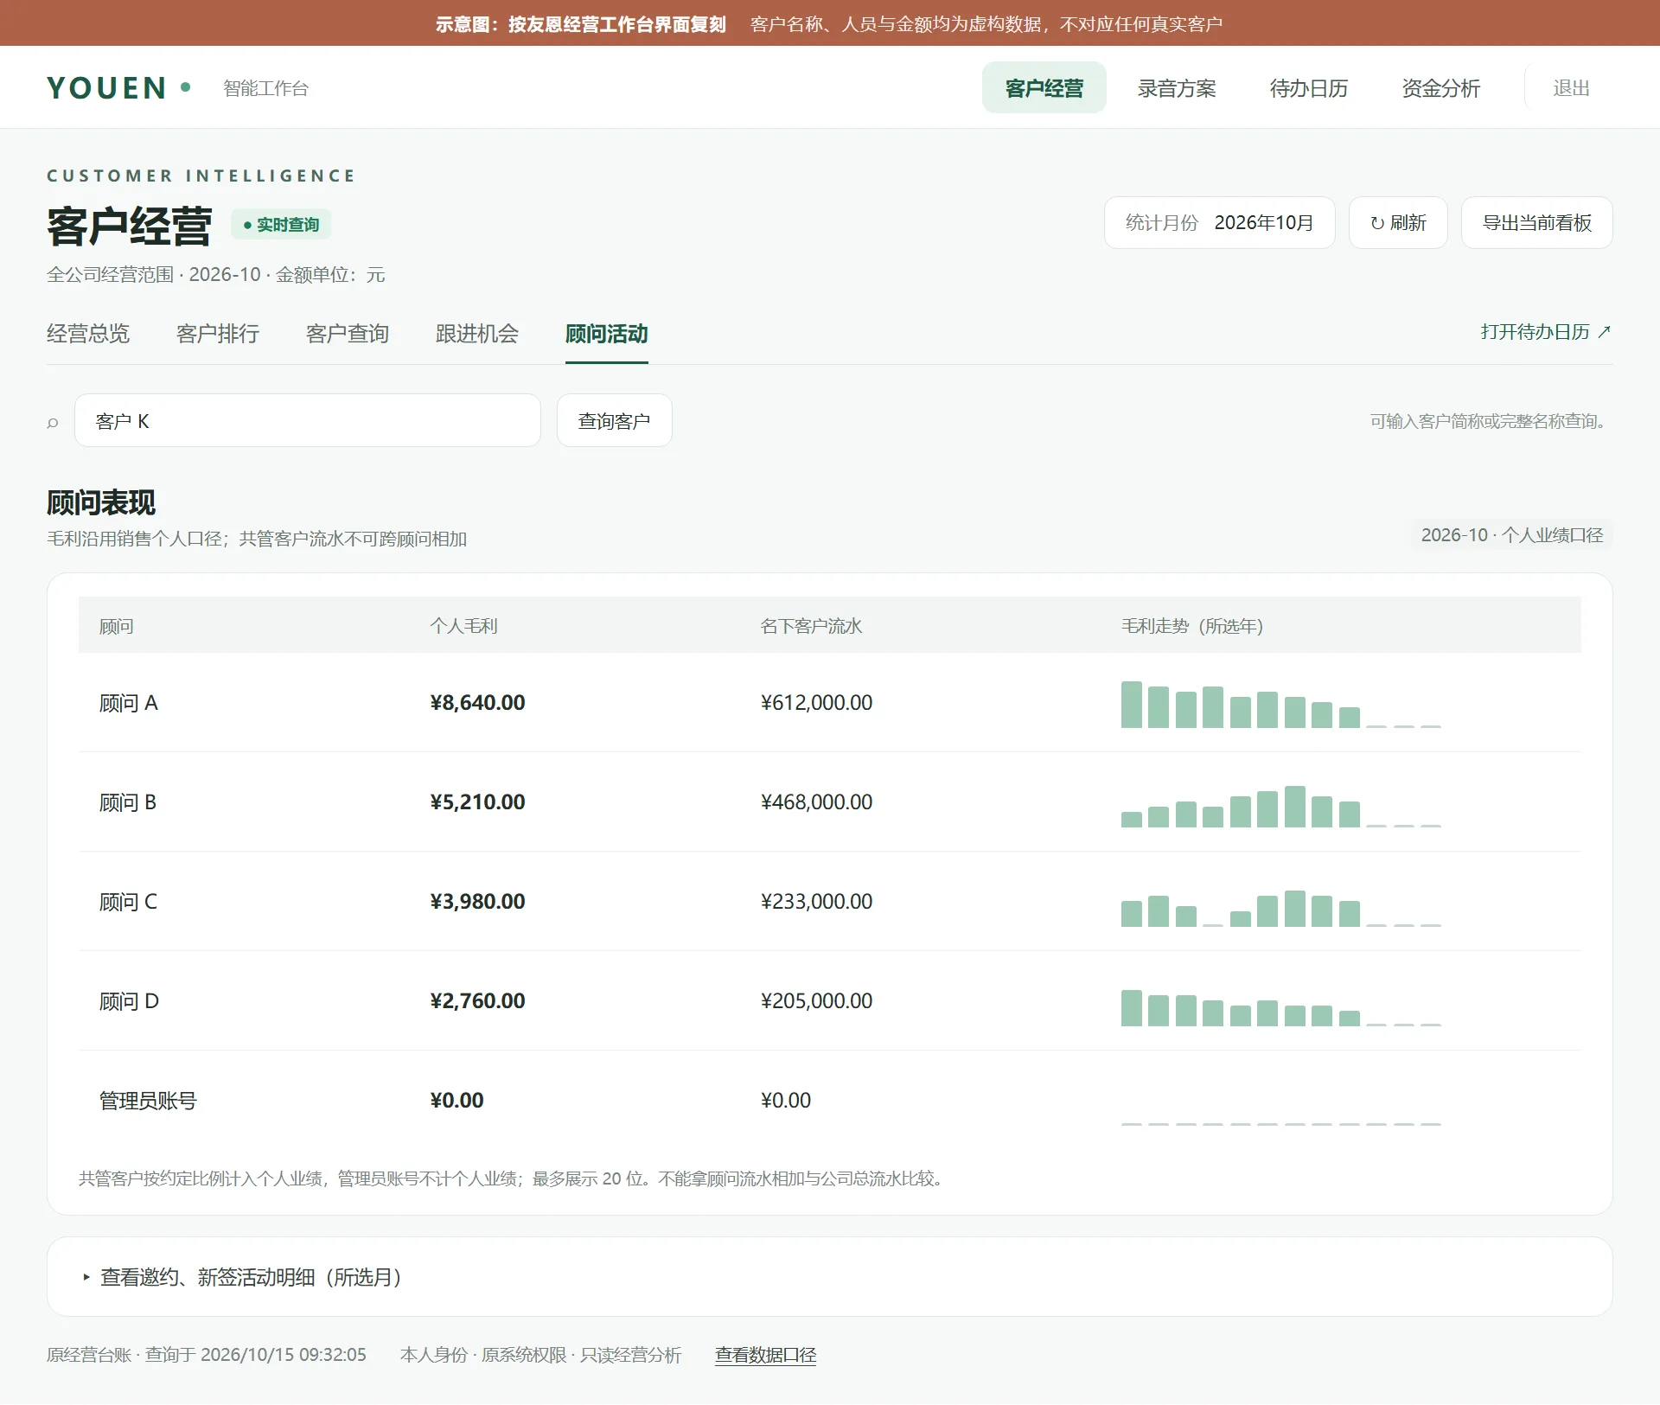Open 录音方案 in top navigation
Image resolution: width=1660 pixels, height=1405 pixels.
pyautogui.click(x=1176, y=88)
